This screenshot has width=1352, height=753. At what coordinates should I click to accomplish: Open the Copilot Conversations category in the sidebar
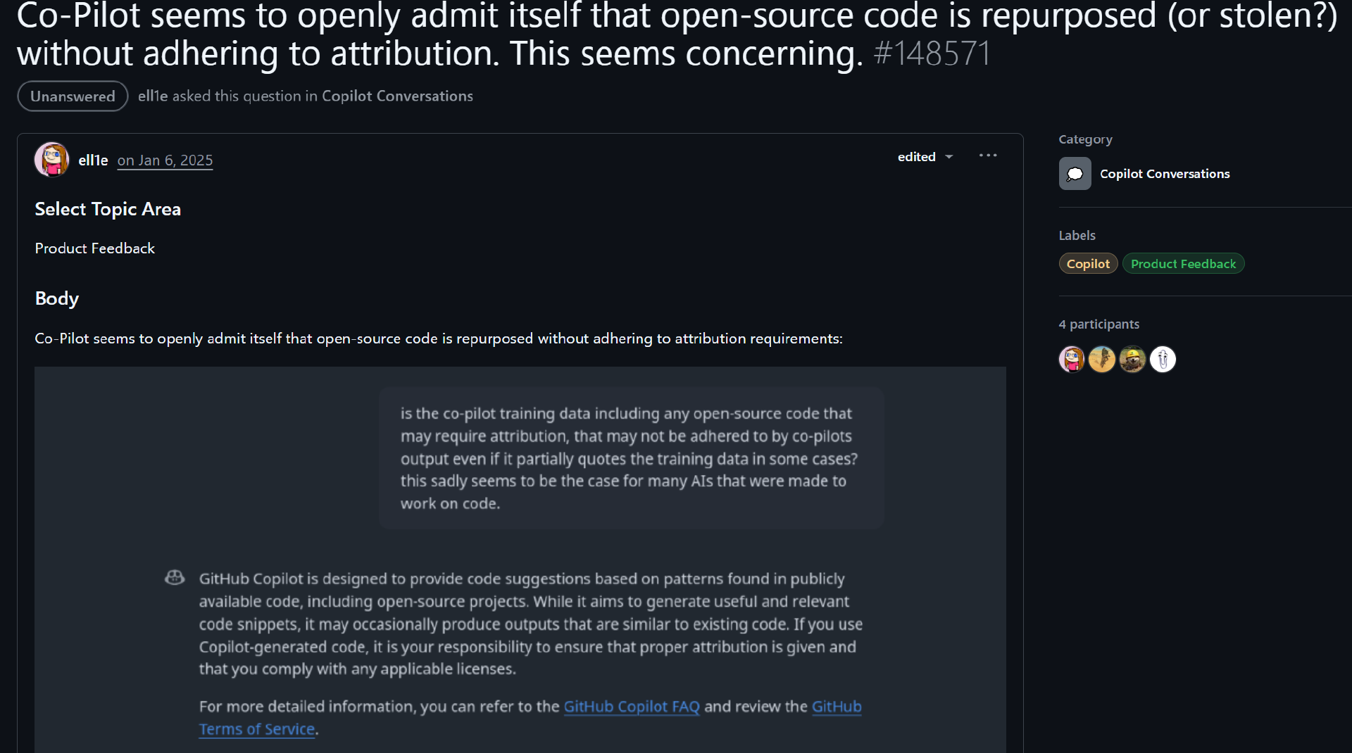coord(1165,174)
